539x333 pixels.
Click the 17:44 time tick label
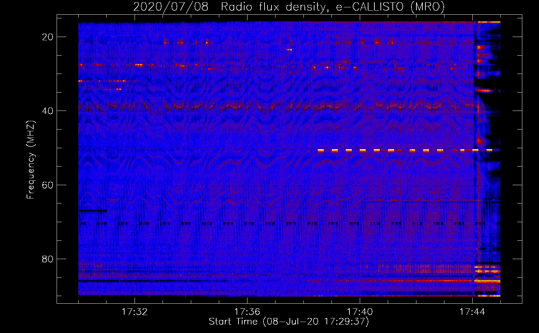click(x=472, y=312)
